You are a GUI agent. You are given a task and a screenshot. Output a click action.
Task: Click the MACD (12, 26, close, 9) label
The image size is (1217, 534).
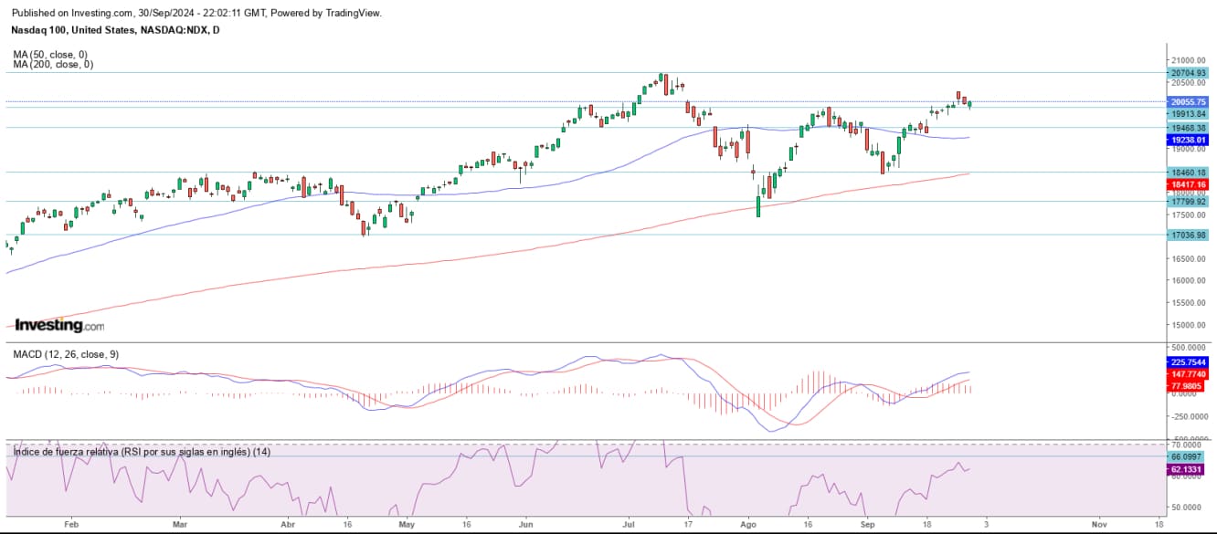65,354
